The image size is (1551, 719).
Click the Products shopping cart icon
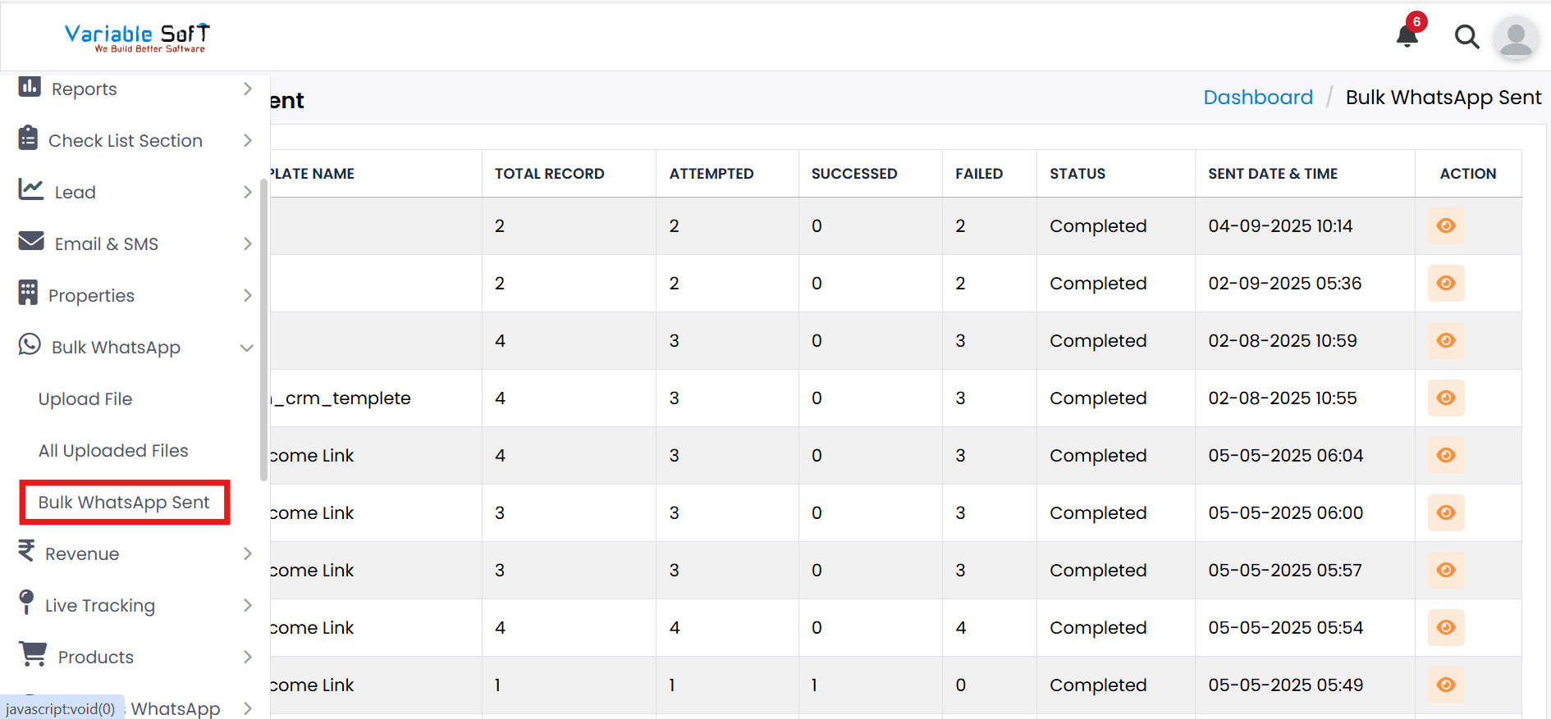point(34,654)
